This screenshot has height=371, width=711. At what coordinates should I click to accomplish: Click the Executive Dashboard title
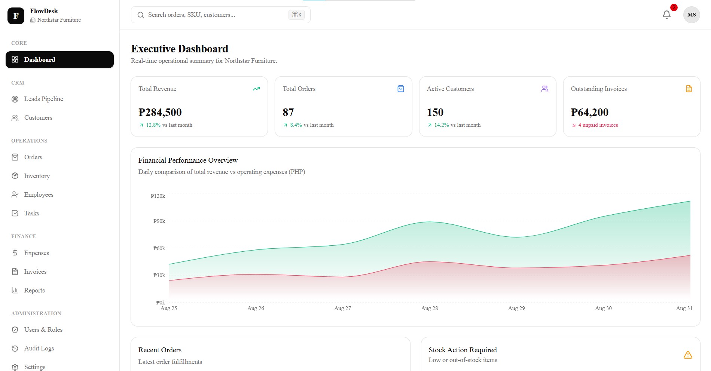pos(180,49)
